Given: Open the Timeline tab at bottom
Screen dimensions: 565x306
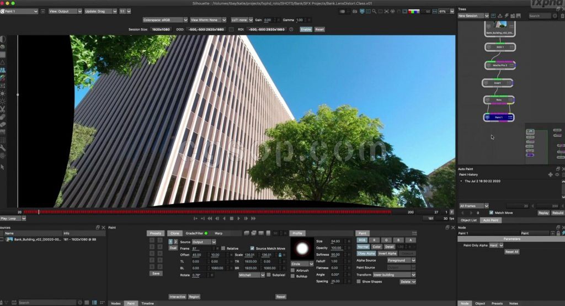Looking at the screenshot, I should click(147, 303).
